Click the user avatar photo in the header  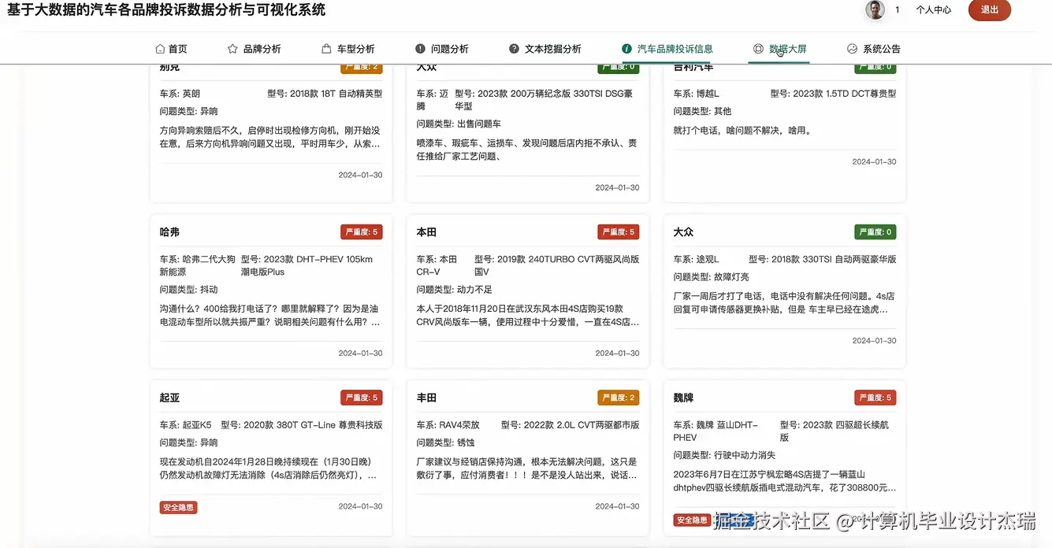(875, 10)
